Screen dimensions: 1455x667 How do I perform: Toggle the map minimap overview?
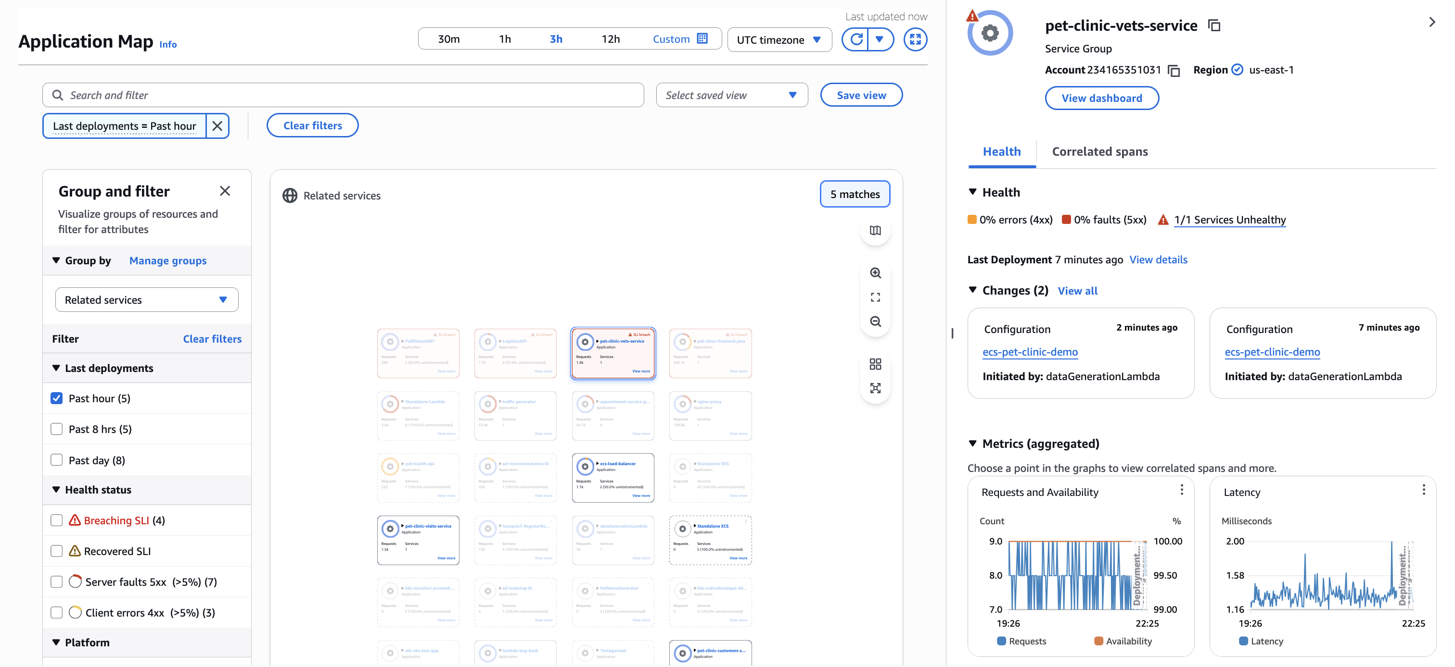[x=876, y=230]
